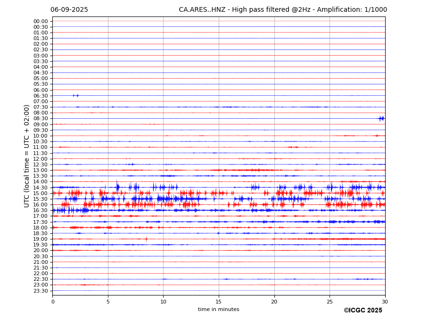Select the 18:30 row label
Image resolution: width=437 pixels, height=328 pixels.
[x=41, y=234]
